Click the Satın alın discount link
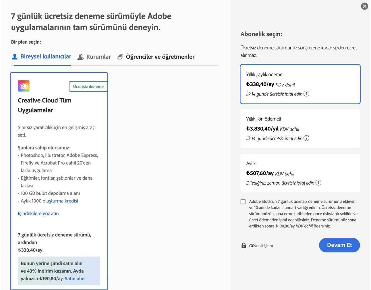This screenshot has width=371, height=290. tap(75, 279)
